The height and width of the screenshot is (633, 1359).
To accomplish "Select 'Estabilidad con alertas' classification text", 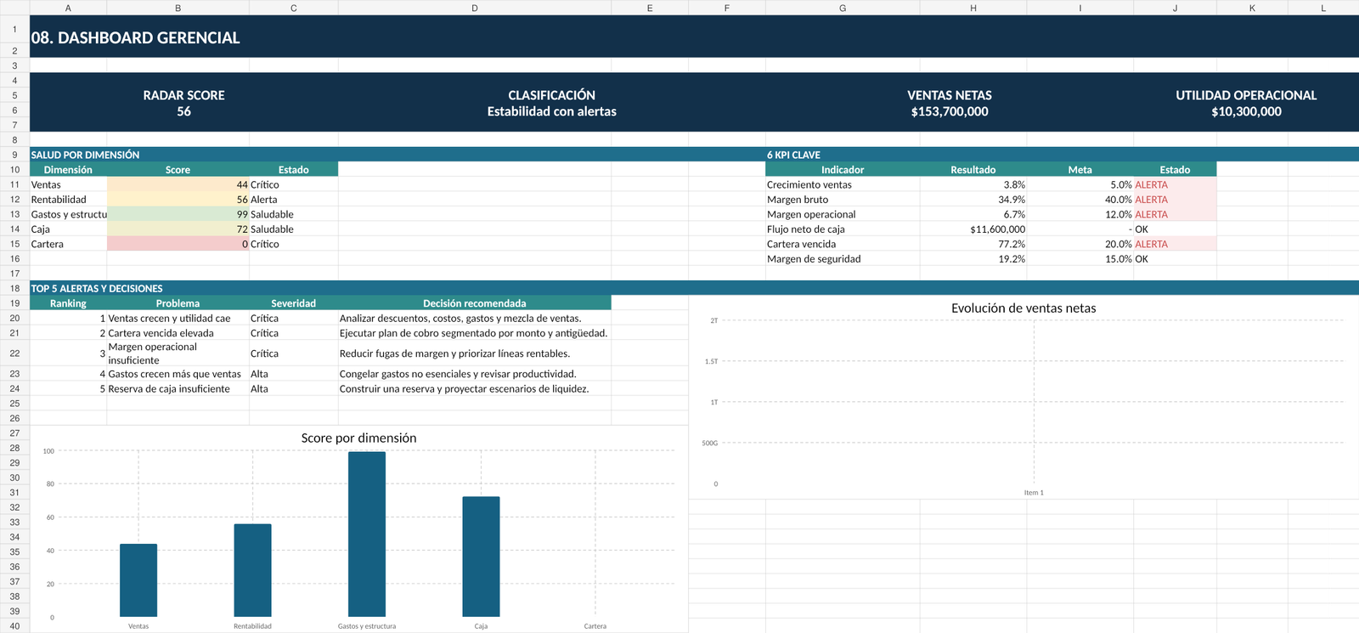I will pyautogui.click(x=552, y=111).
